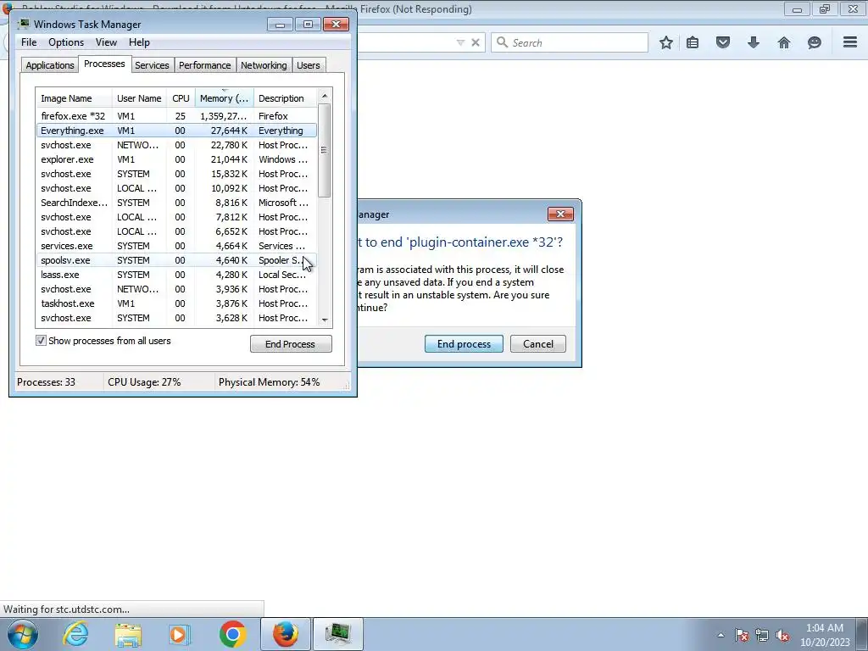This screenshot has width=868, height=651.
Task: Close the end process confirmation dialog
Action: click(560, 214)
